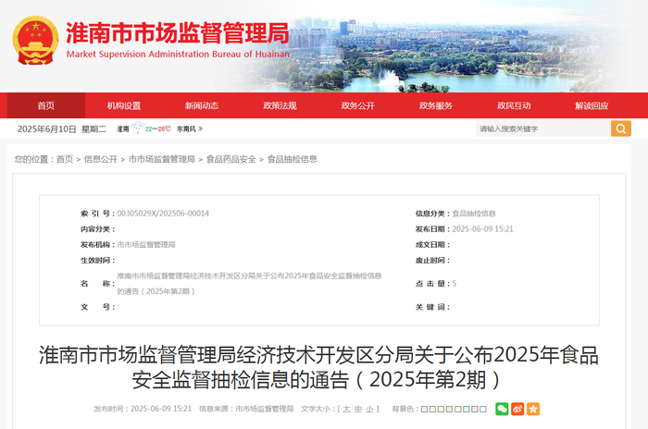The image size is (648, 429).
Task: Click the 信息来源 source text below headline
Action: point(246,409)
